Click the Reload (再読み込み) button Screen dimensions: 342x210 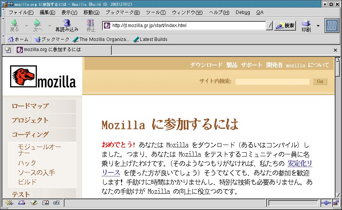[67, 26]
